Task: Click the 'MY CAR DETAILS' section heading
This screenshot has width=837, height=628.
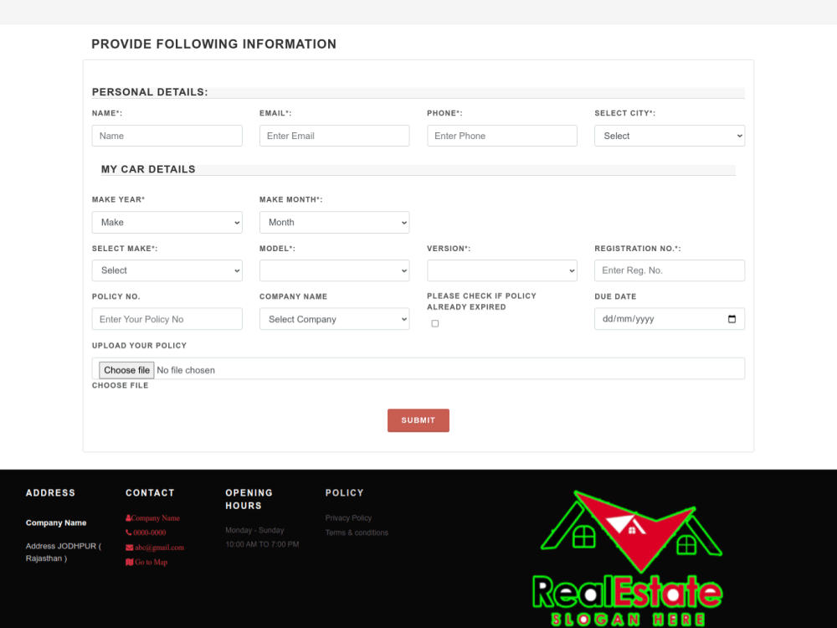Action: 148,169
